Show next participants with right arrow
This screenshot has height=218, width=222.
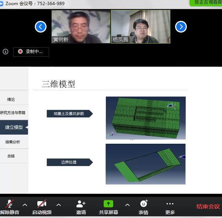coord(181,27)
